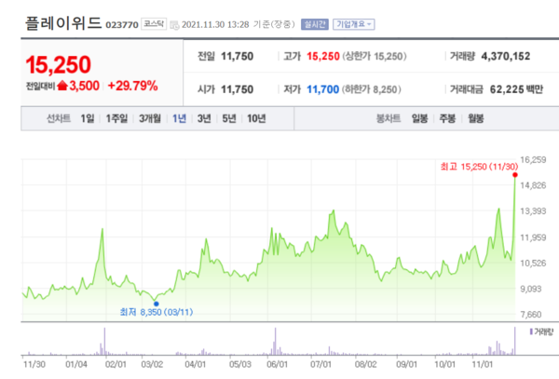Click the 실시간 badge button
Image resolution: width=559 pixels, height=379 pixels.
(315, 24)
